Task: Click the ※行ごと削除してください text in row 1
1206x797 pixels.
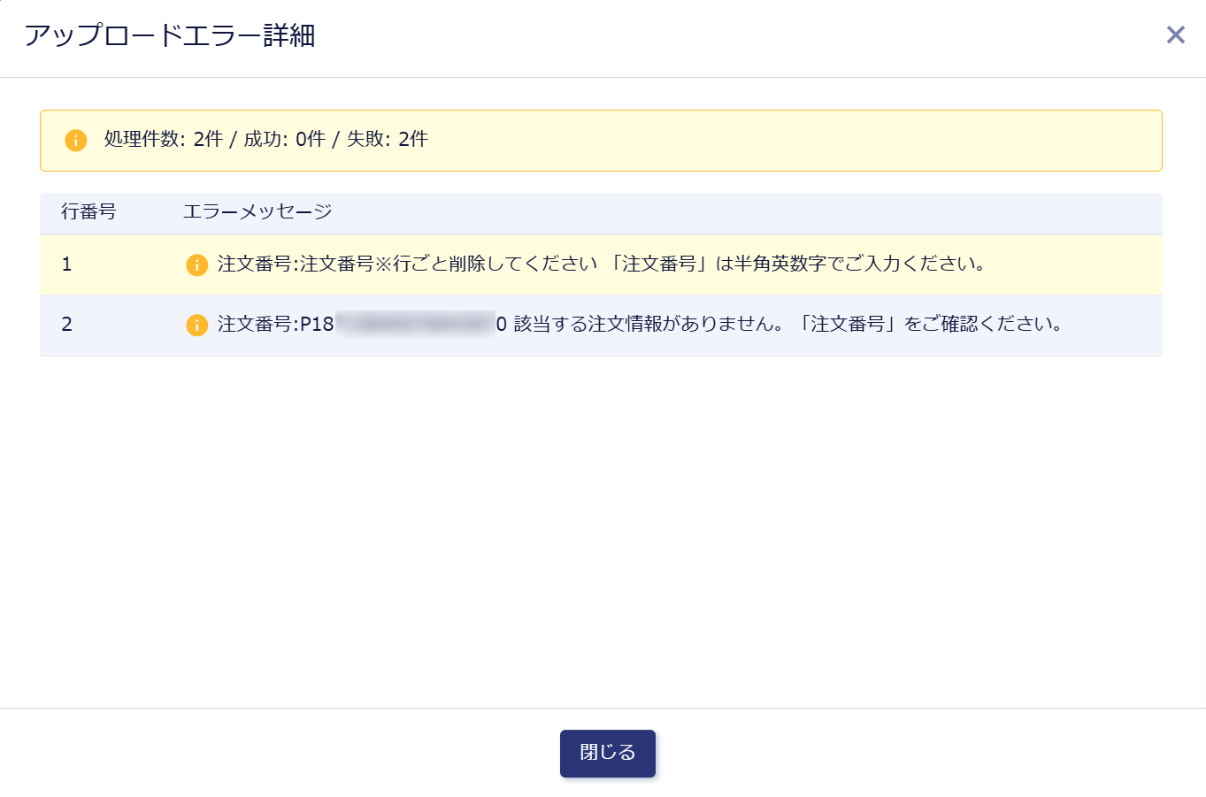Action: click(x=486, y=264)
